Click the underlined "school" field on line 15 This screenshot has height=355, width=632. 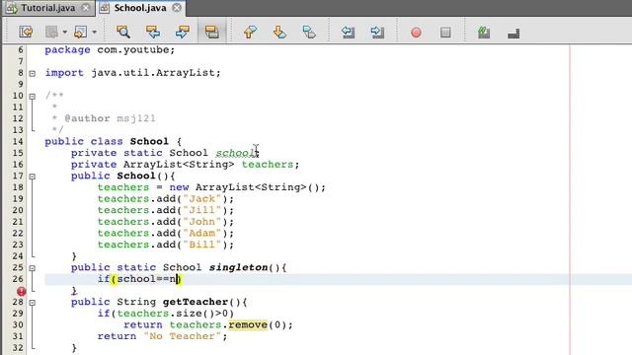click(x=235, y=153)
